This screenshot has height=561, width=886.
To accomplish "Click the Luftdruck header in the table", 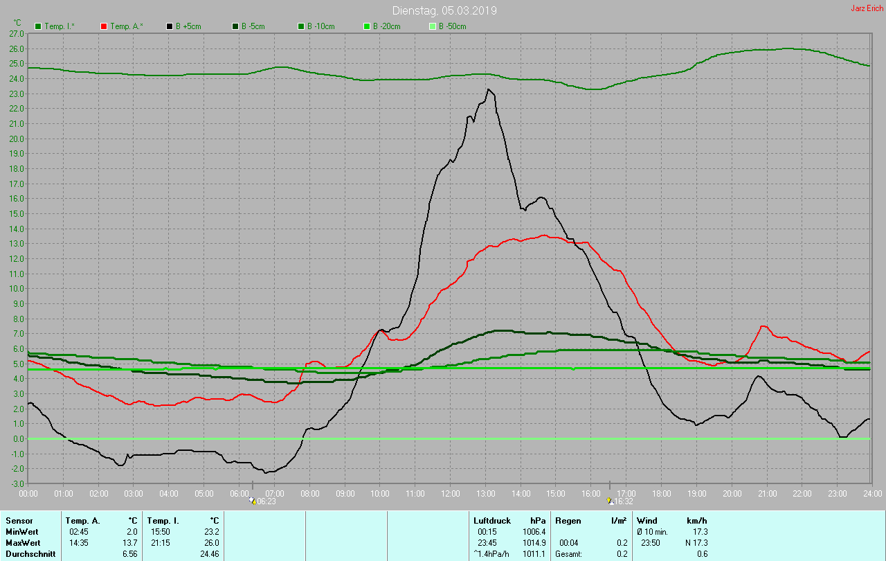I will 491,520.
